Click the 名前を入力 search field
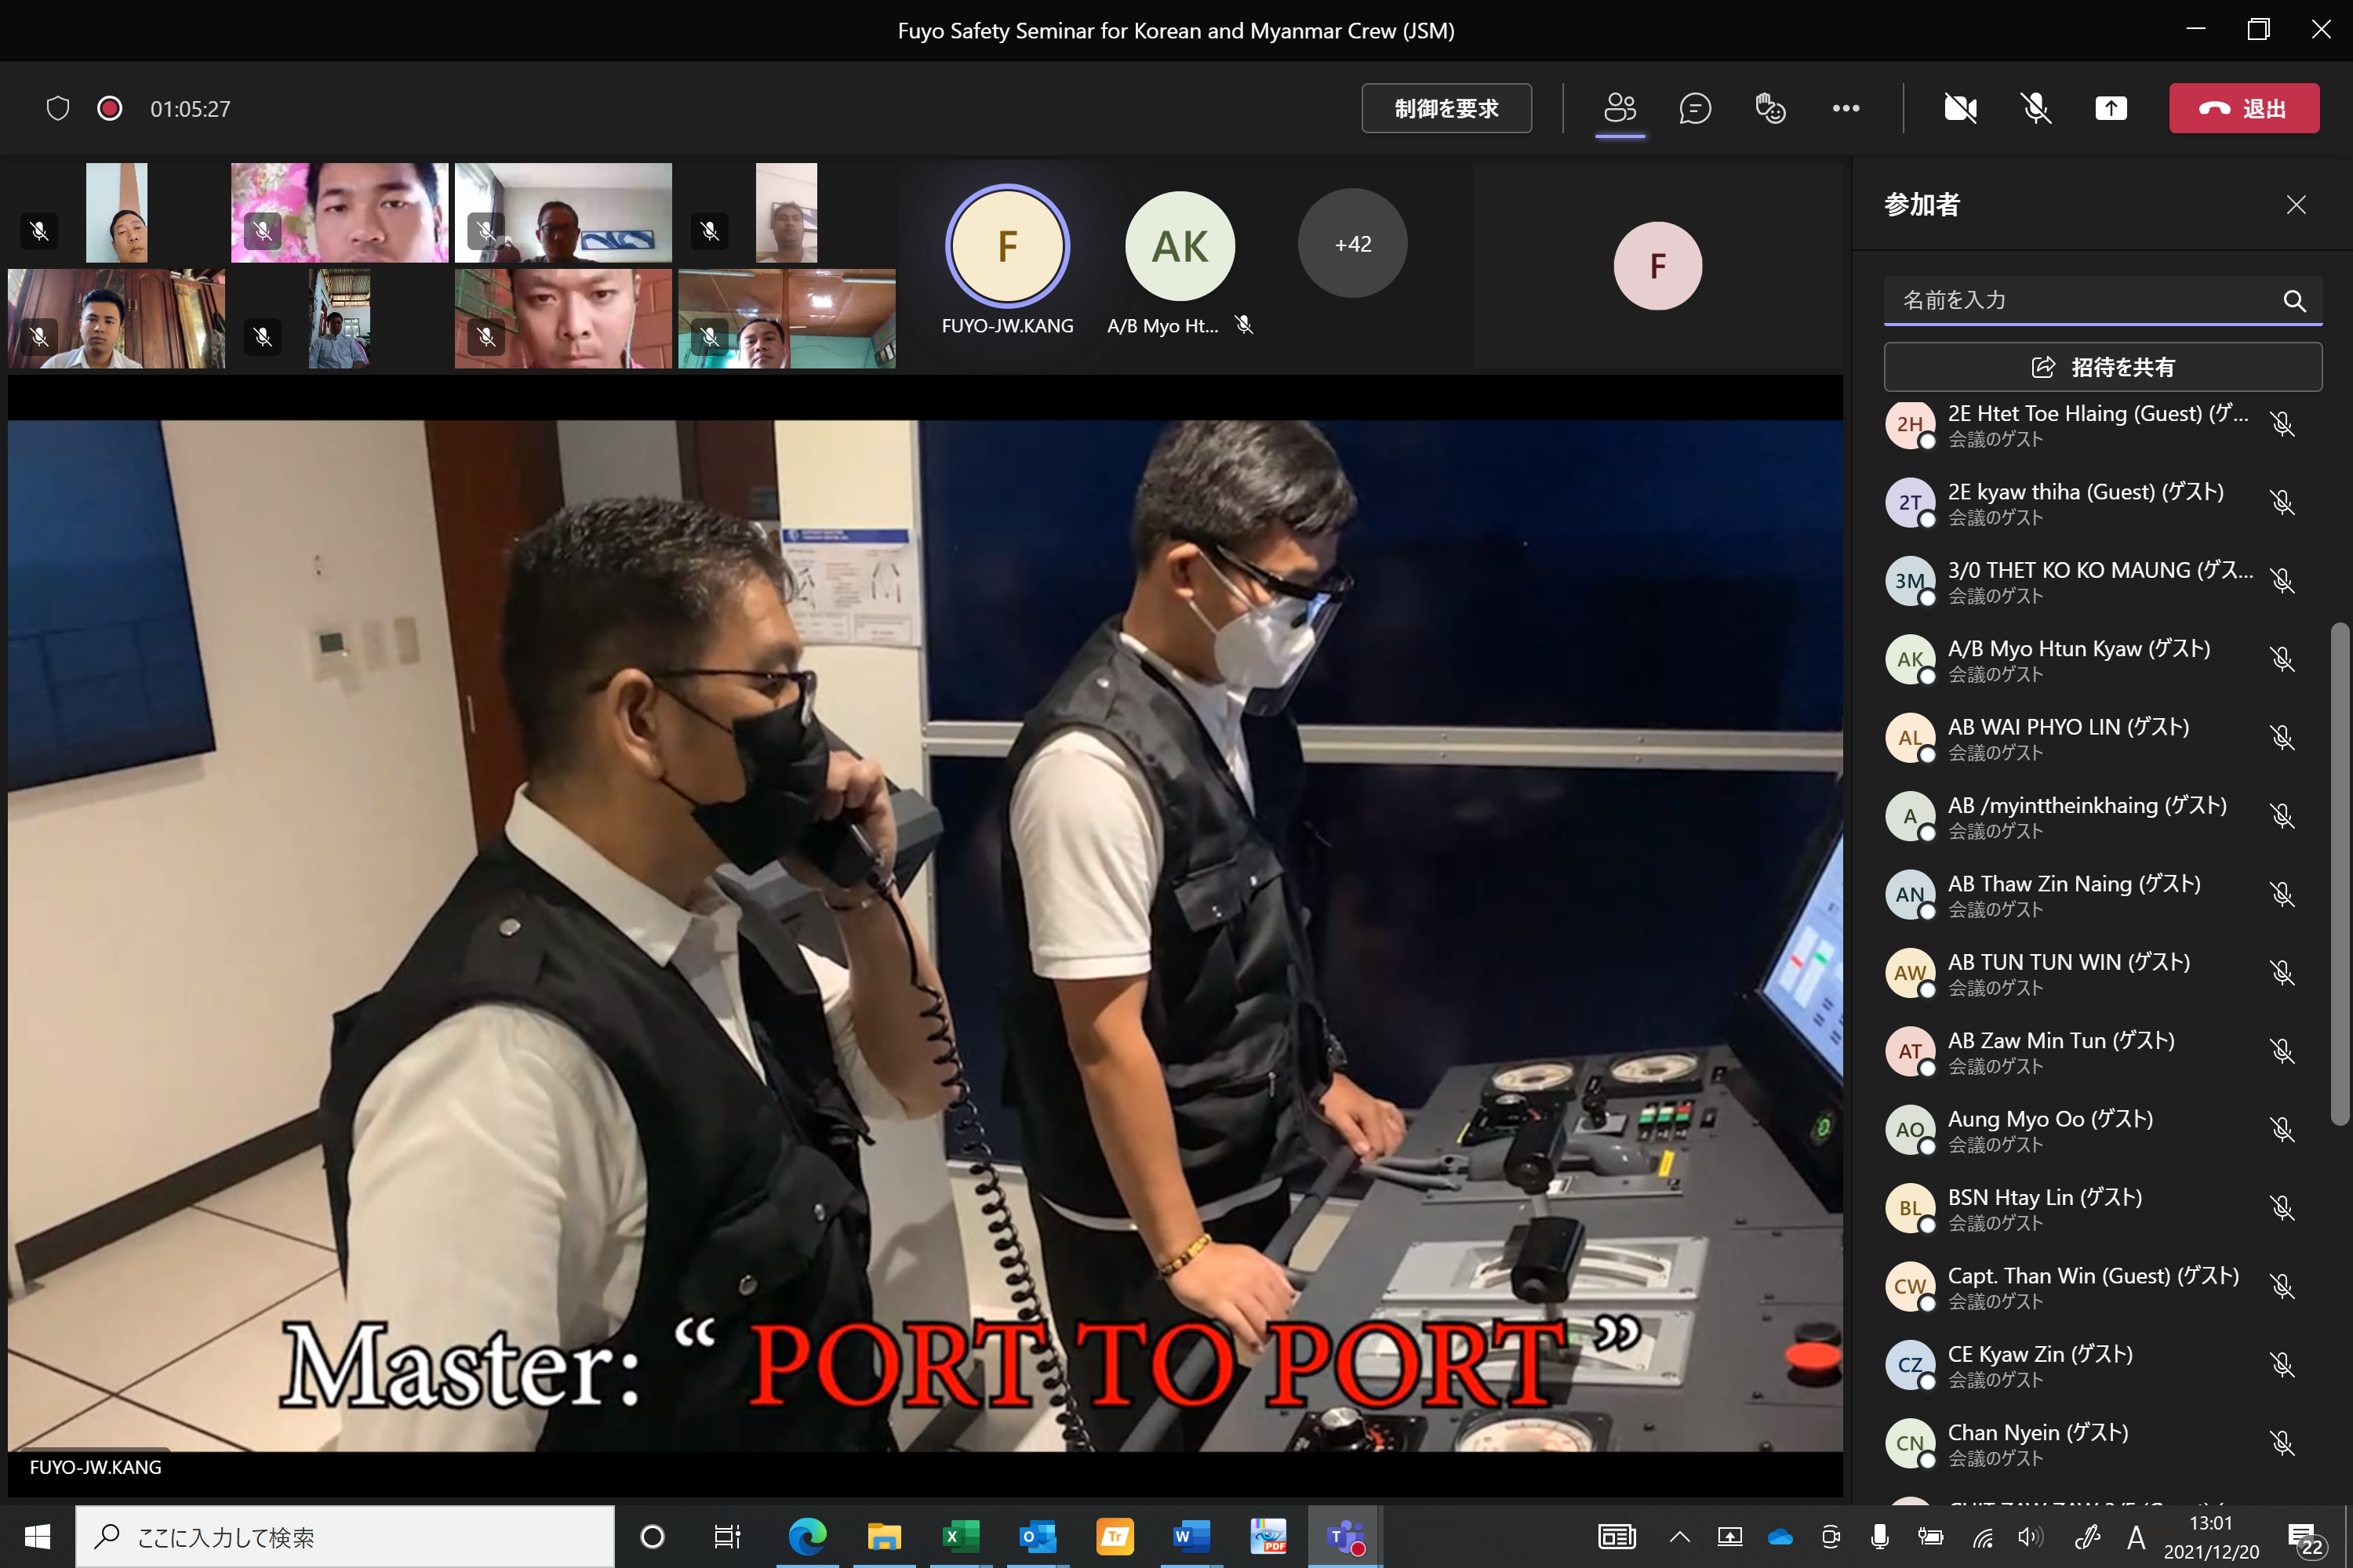 2102,300
